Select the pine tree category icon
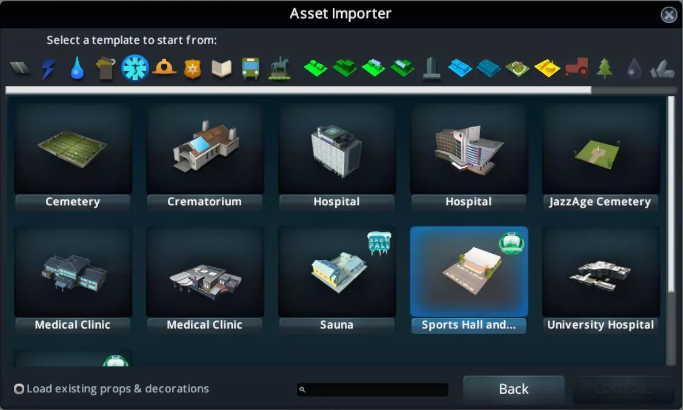683x410 pixels. tap(605, 68)
